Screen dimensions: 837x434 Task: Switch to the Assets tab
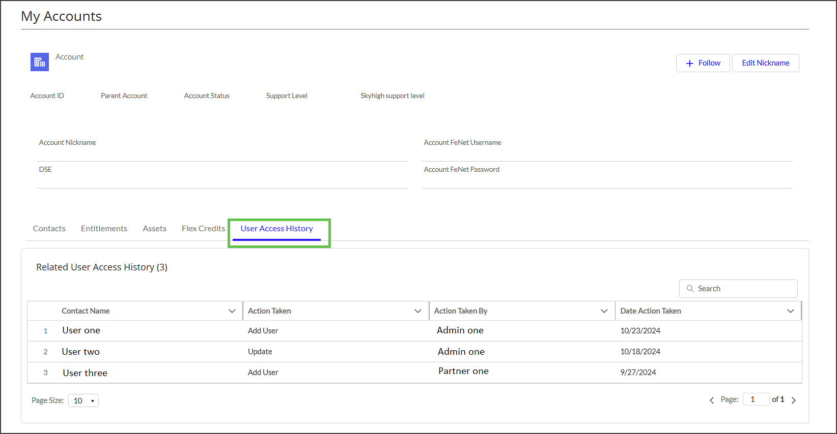tap(154, 229)
